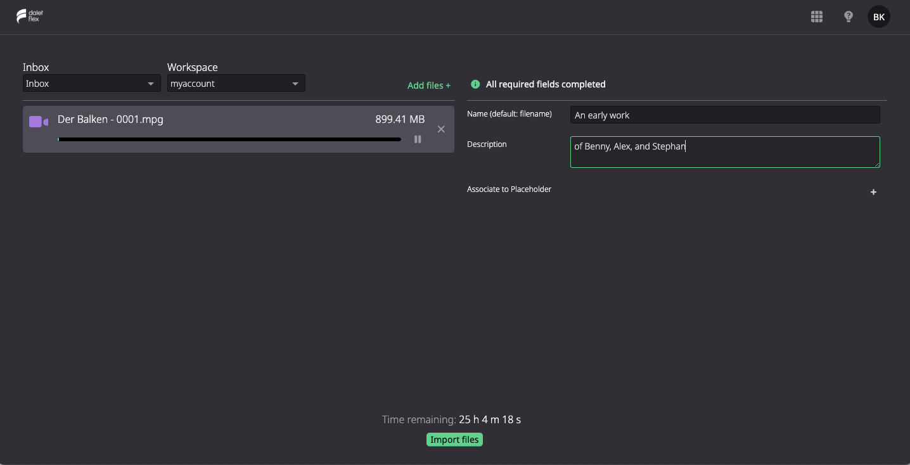The image size is (910, 465).
Task: Click the video file type icon
Action: coord(38,121)
